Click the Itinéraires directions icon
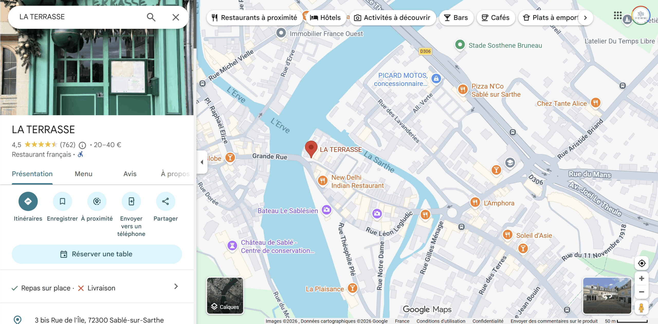Screen dimensions: 658x324 coord(28,201)
